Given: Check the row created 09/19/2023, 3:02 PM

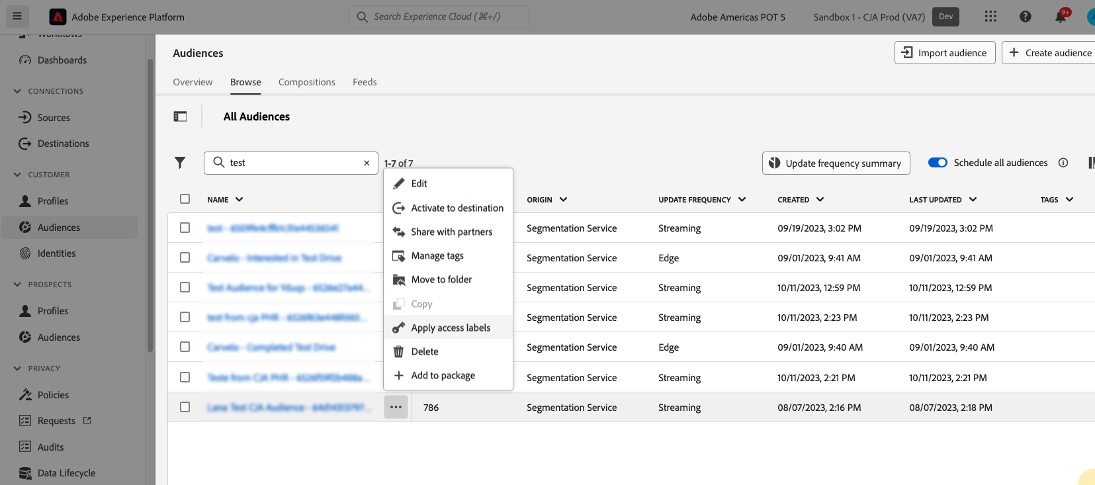Looking at the screenshot, I should (185, 228).
